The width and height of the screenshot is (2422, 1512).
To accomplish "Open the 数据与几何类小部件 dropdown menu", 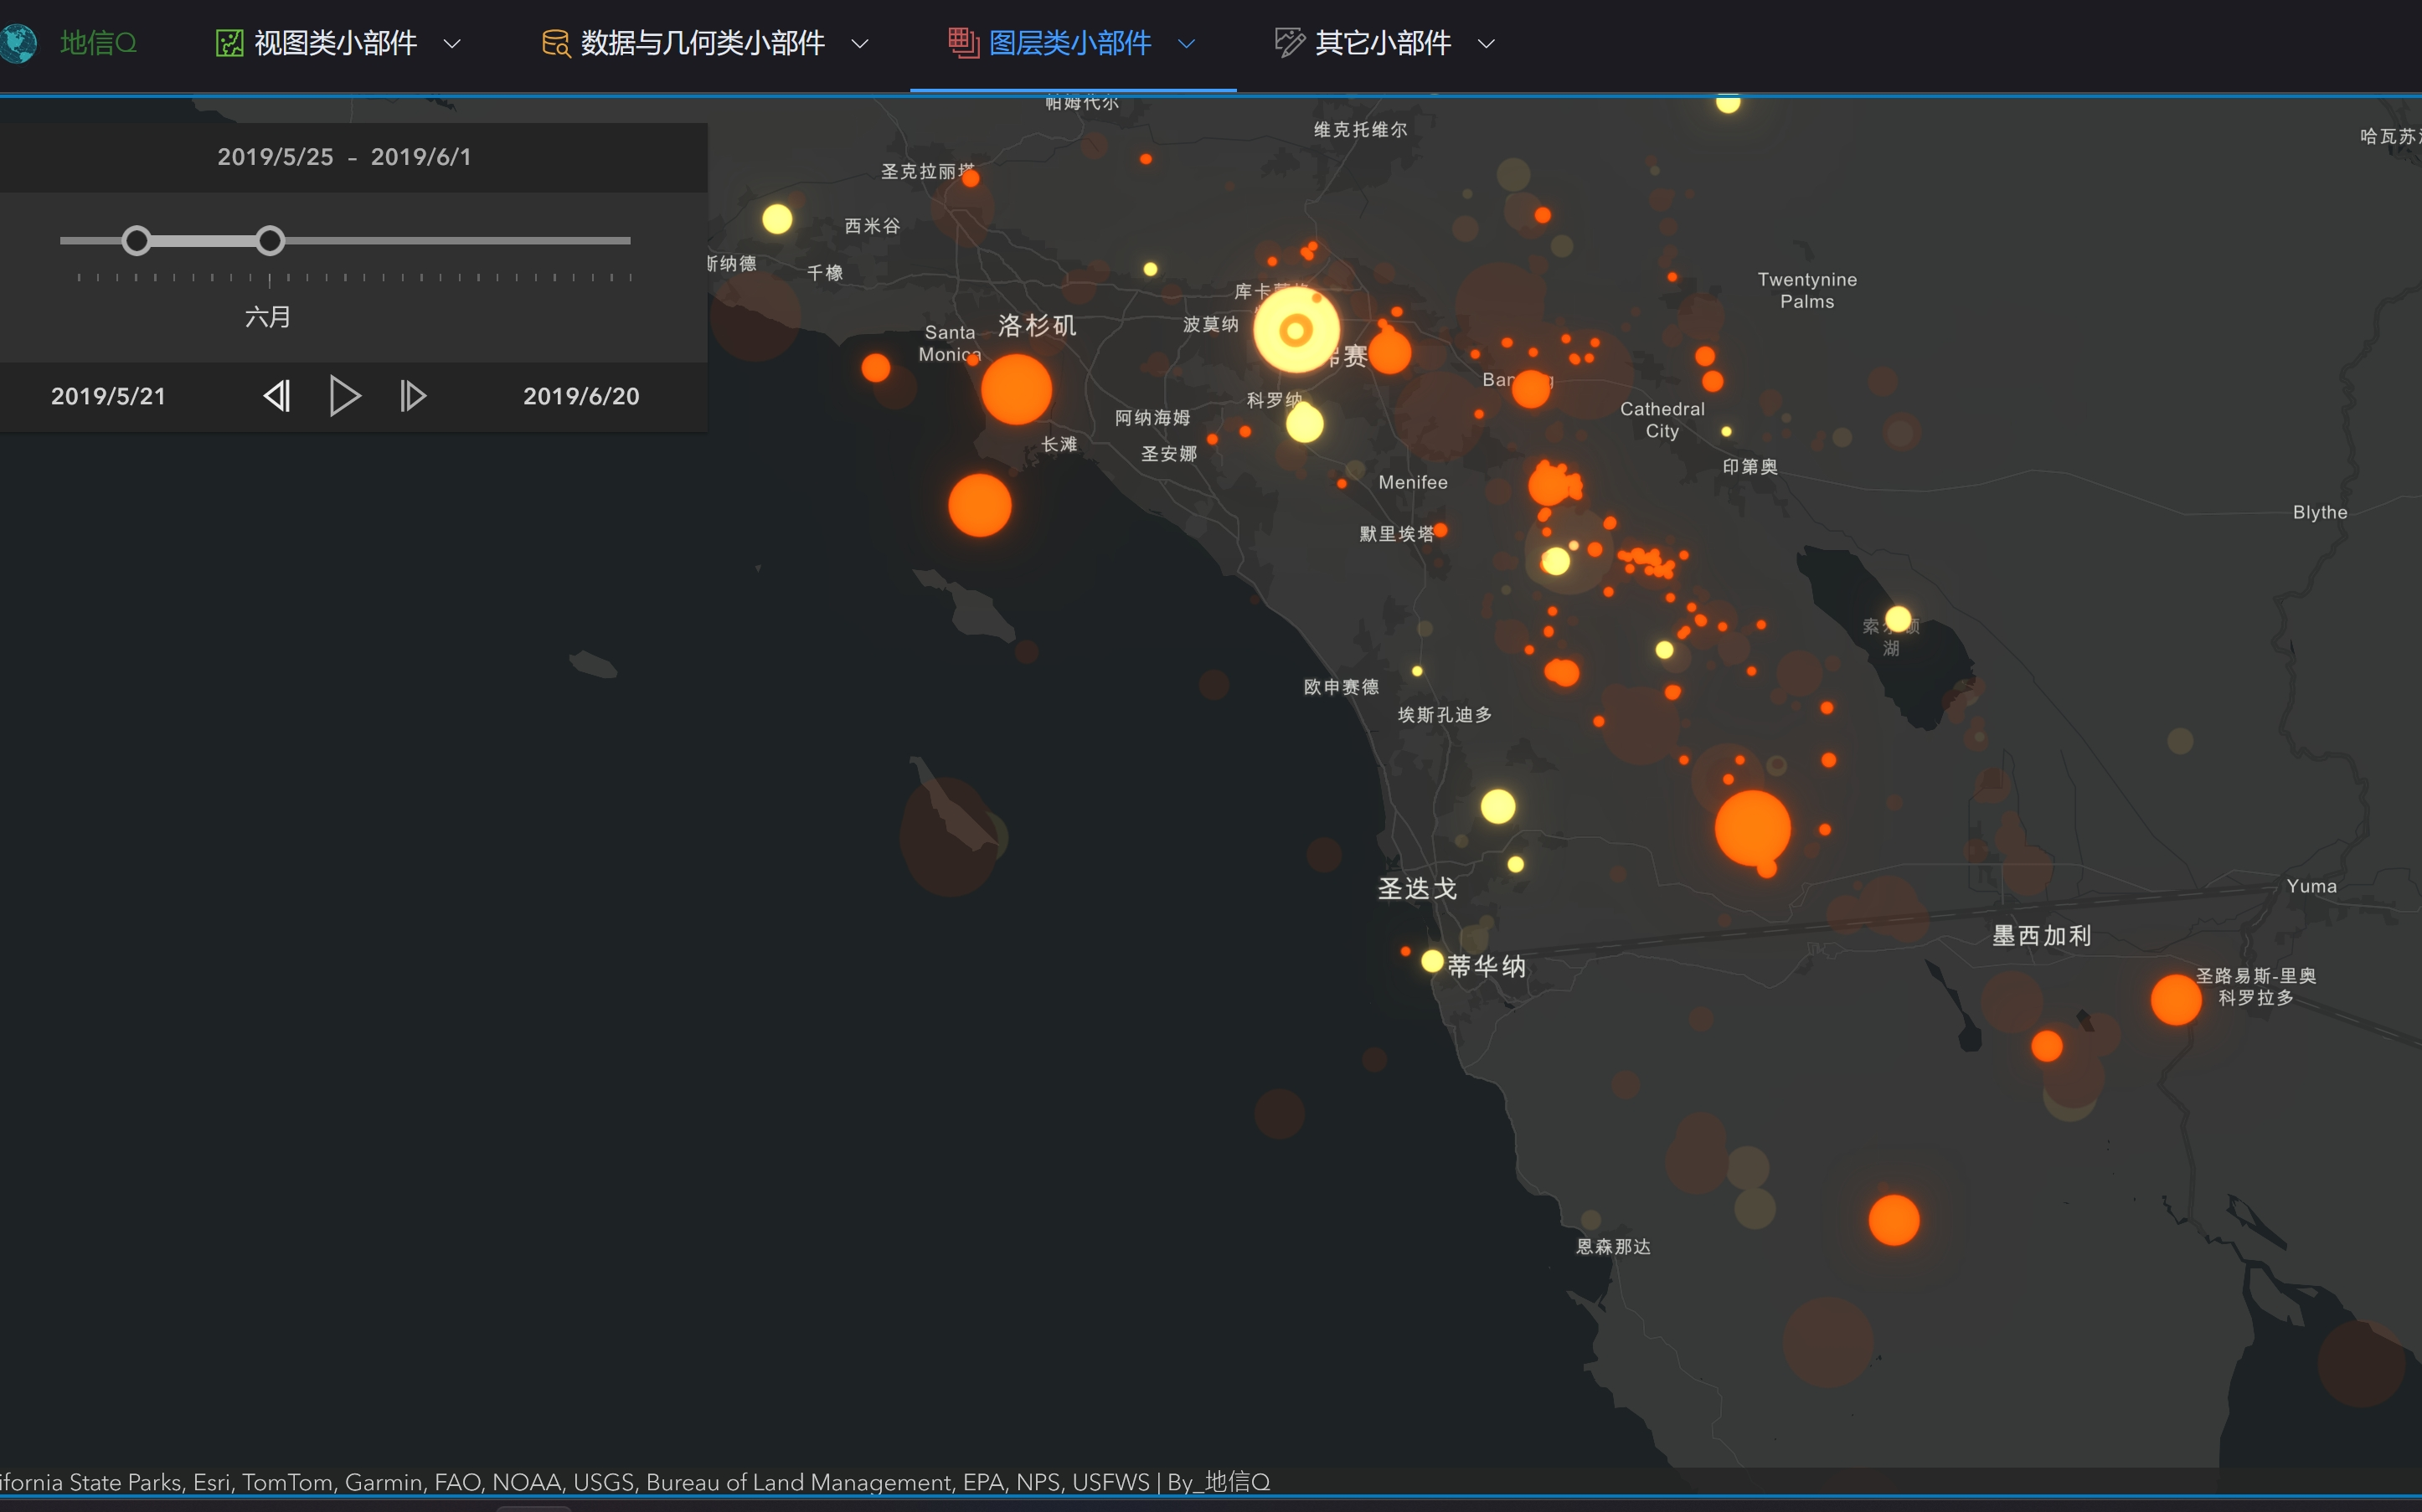I will pyautogui.click(x=859, y=44).
